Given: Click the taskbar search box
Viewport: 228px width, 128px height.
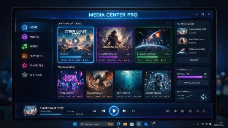Looking at the screenshot, I should 97,124.
